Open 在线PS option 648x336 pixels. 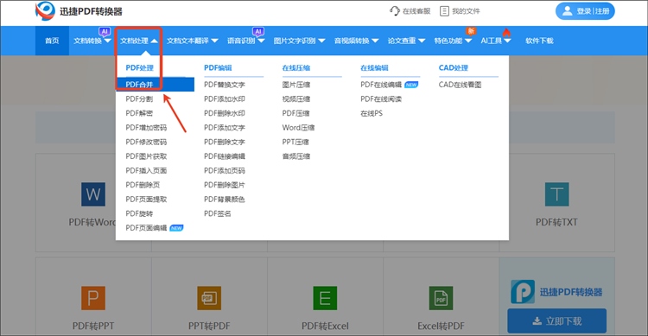coord(372,113)
